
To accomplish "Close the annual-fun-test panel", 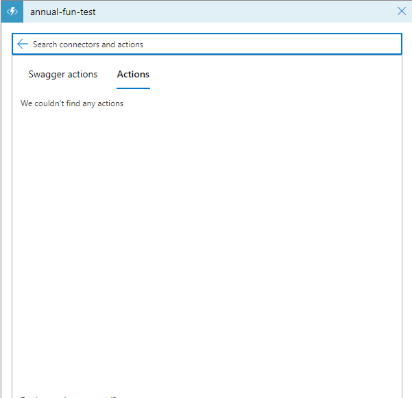I will coord(402,11).
